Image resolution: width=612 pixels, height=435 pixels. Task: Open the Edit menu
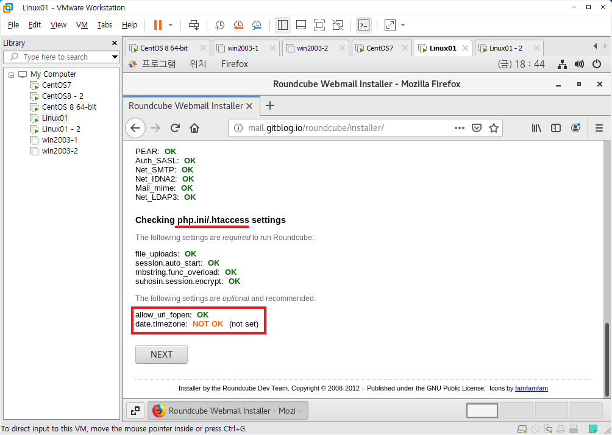(35, 25)
